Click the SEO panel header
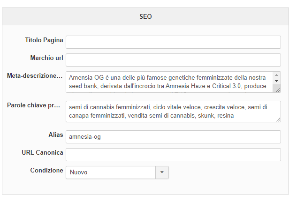Screen dimensions: 289x202 point(145,16)
